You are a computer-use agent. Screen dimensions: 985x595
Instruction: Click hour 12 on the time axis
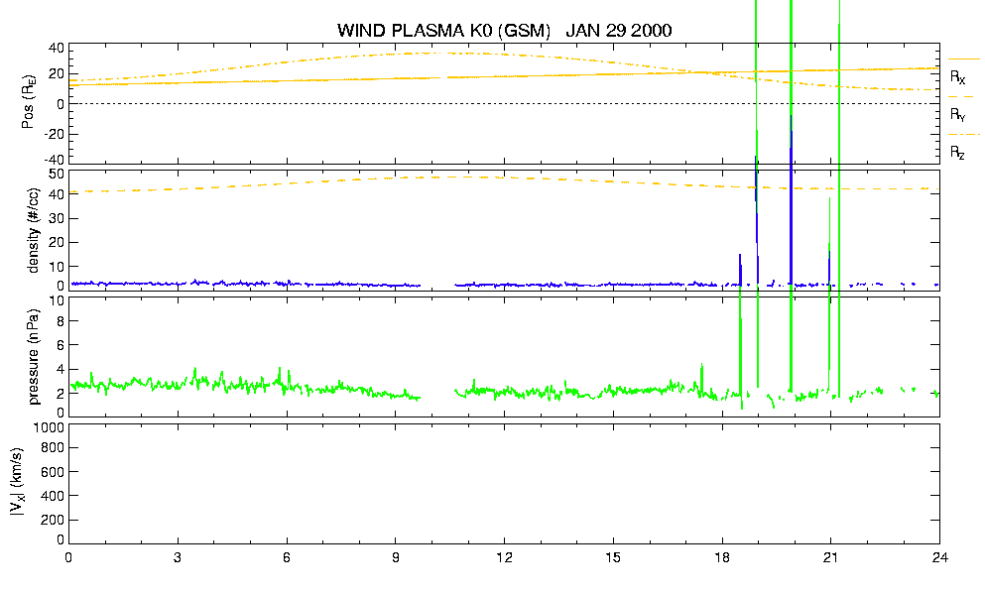coord(505,557)
